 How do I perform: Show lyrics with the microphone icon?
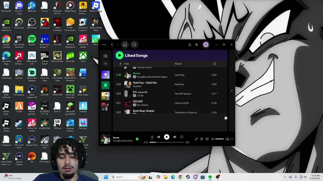(x=196, y=139)
